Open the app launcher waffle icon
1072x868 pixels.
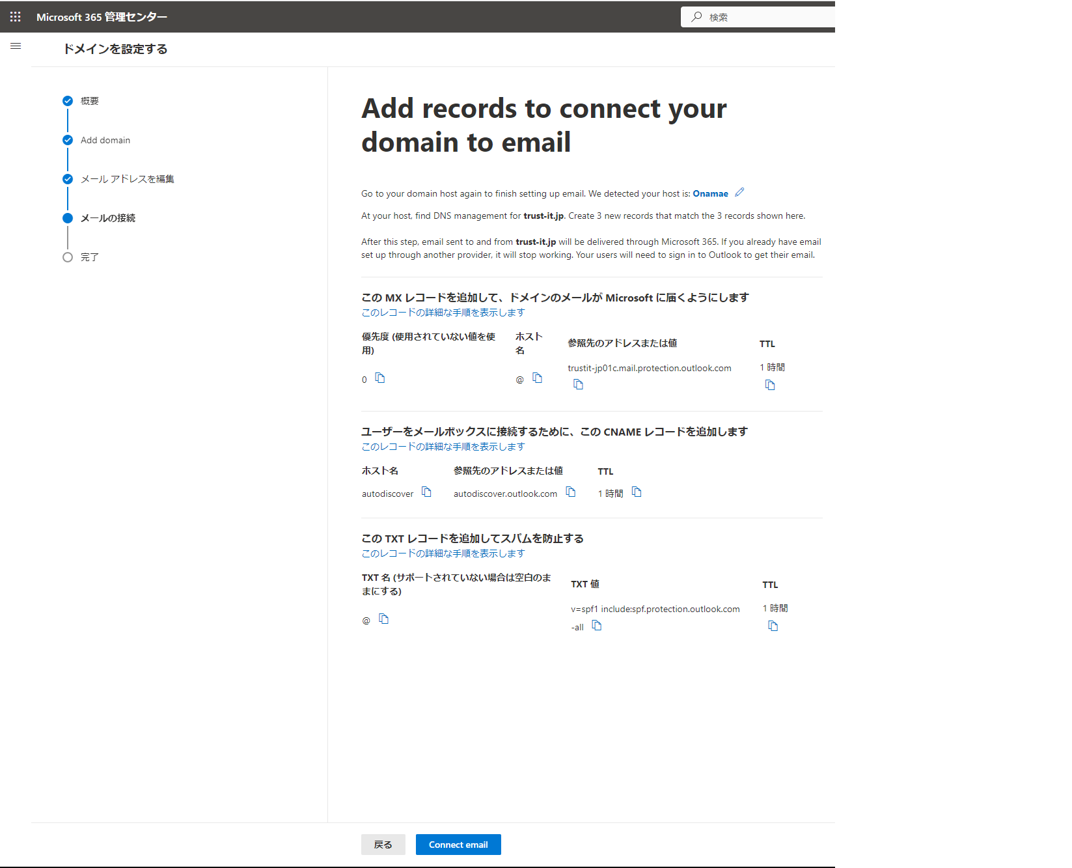16,17
